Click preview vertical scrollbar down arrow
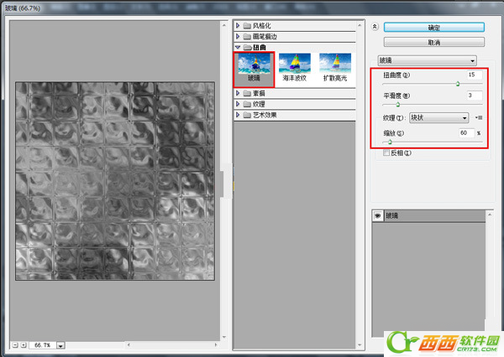The height and width of the screenshot is (357, 504). (224, 337)
